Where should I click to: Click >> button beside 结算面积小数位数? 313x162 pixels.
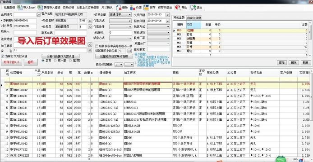point(129,51)
